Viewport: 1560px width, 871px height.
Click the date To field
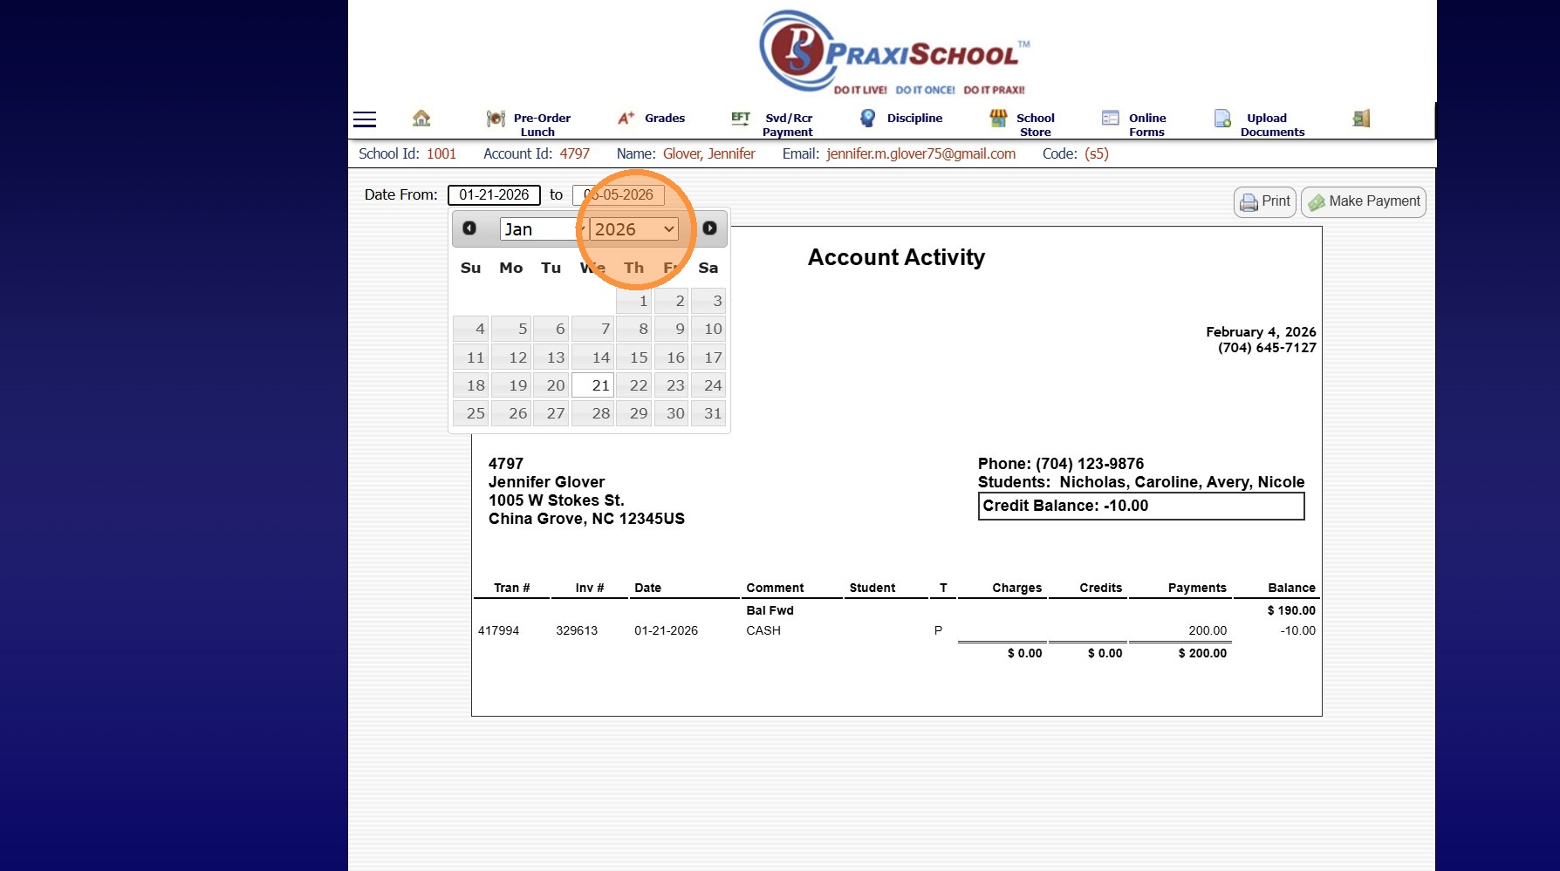tap(619, 195)
